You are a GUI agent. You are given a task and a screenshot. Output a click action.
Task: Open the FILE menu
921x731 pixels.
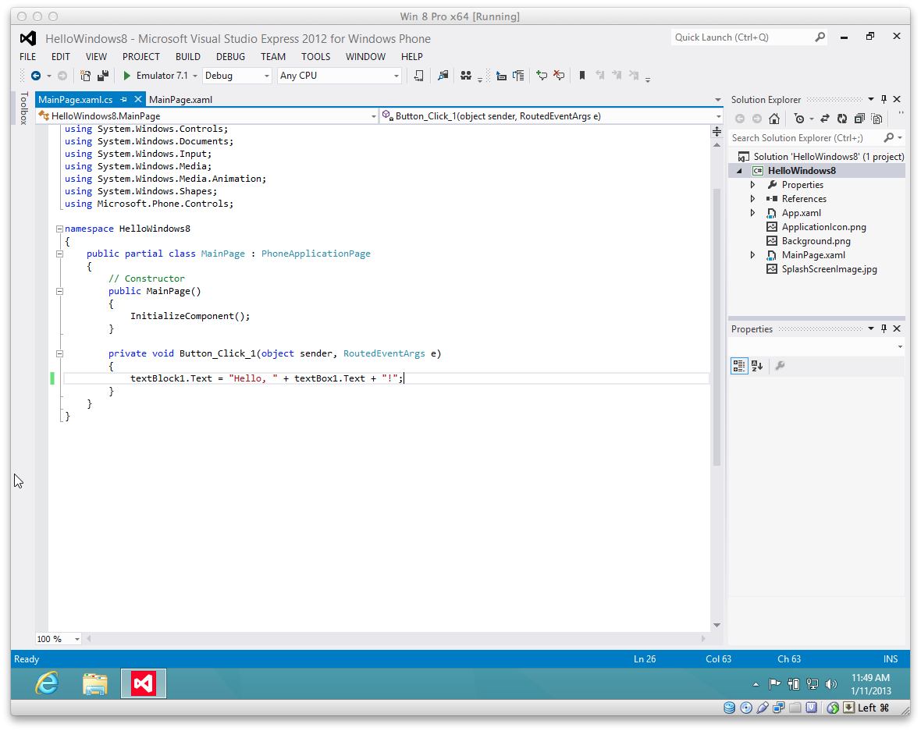pos(27,57)
